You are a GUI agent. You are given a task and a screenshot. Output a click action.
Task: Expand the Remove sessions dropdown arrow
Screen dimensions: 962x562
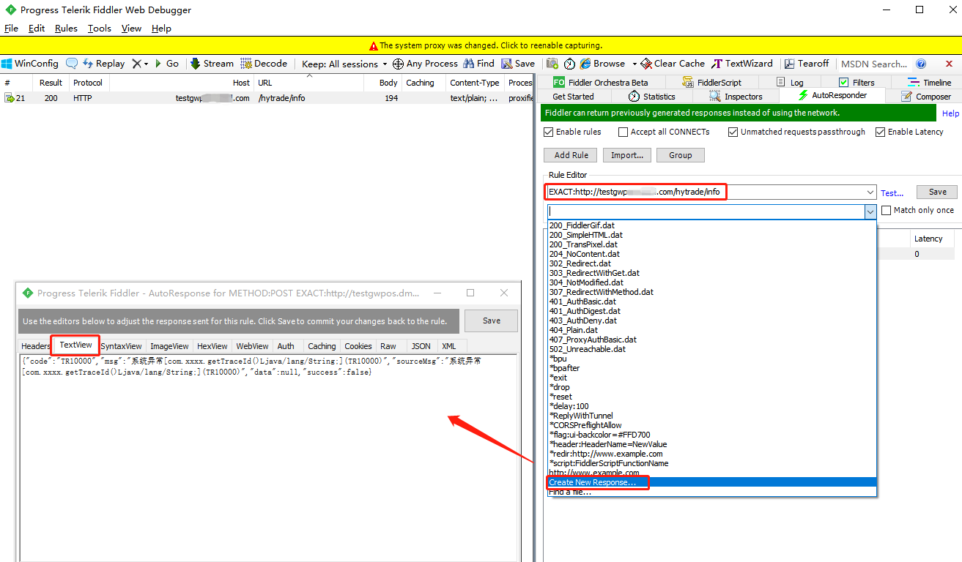(x=147, y=64)
